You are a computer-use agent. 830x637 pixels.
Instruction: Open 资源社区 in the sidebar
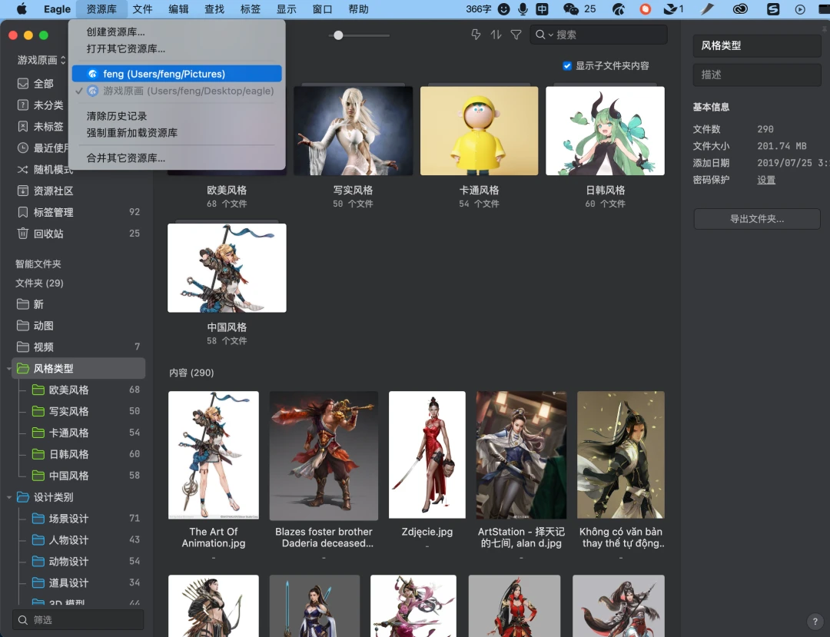coord(78,191)
